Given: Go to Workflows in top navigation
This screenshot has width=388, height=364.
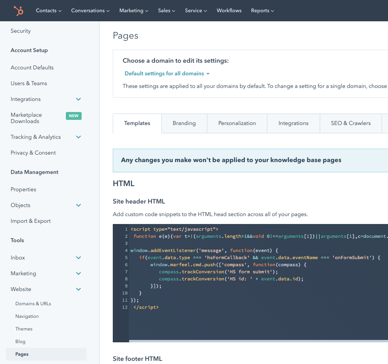Looking at the screenshot, I should pyautogui.click(x=229, y=11).
